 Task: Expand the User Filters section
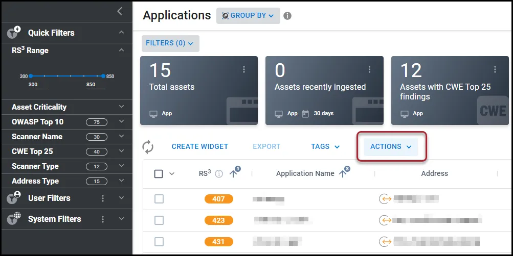pyautogui.click(x=121, y=198)
